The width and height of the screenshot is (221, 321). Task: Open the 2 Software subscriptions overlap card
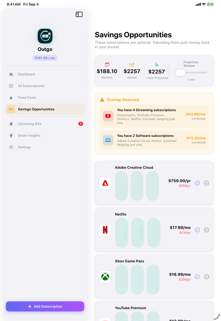click(154, 140)
